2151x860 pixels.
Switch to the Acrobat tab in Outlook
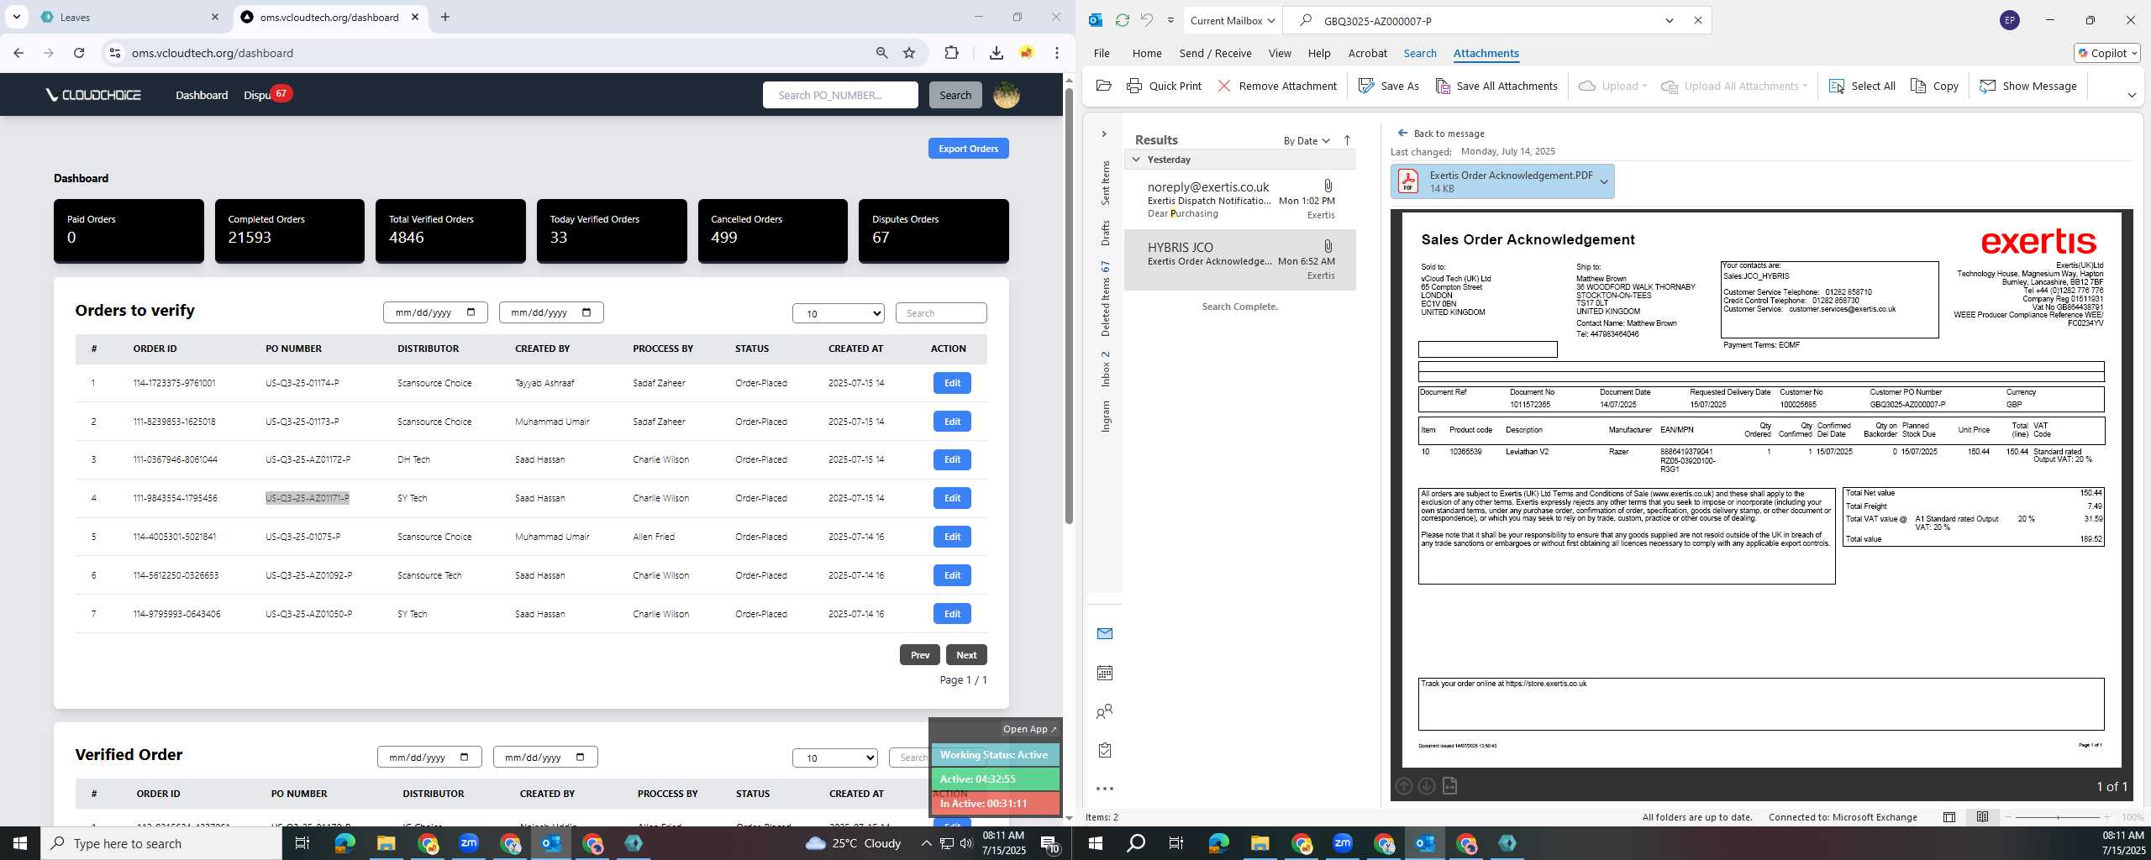click(1367, 53)
